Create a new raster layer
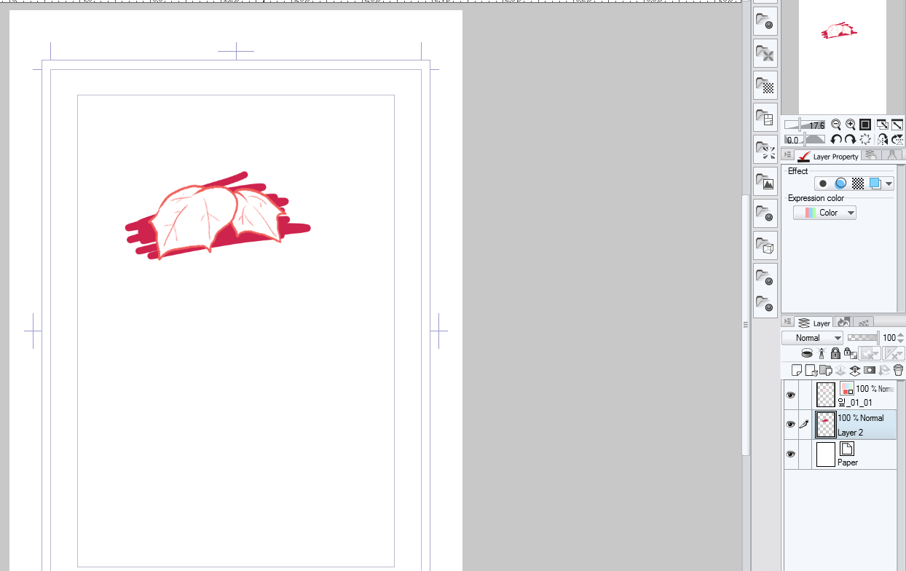906x571 pixels. click(796, 370)
